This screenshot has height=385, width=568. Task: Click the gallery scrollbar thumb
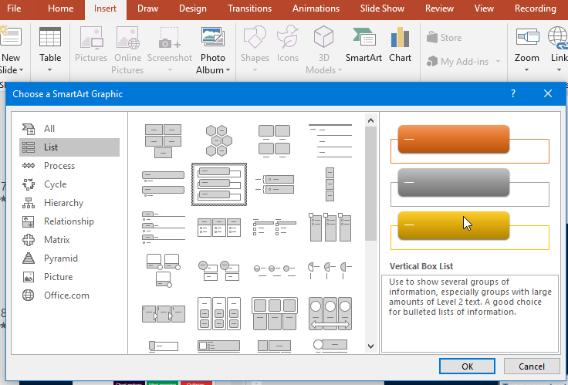370,184
